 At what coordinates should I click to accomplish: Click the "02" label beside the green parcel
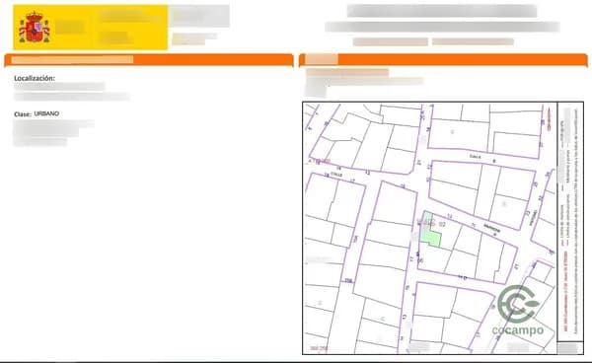[x=442, y=224]
